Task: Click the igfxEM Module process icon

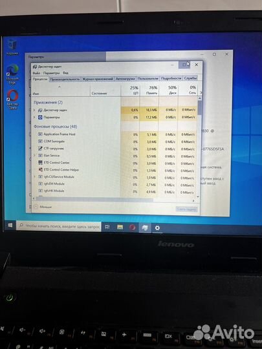Action: click(40, 184)
